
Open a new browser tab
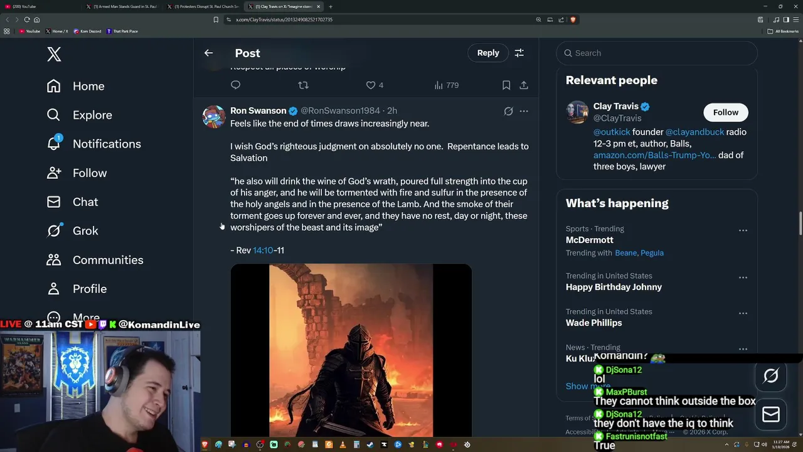pos(331,6)
